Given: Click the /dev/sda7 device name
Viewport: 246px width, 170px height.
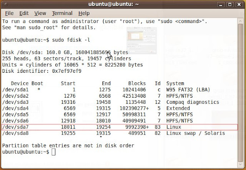Looking at the screenshot, I should [x=15, y=127].
